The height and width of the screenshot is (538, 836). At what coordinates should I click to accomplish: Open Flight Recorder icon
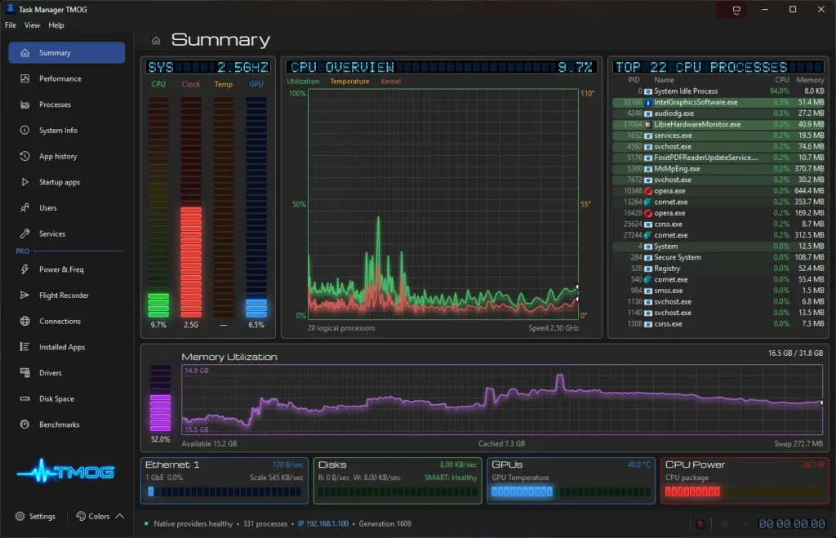click(x=24, y=295)
